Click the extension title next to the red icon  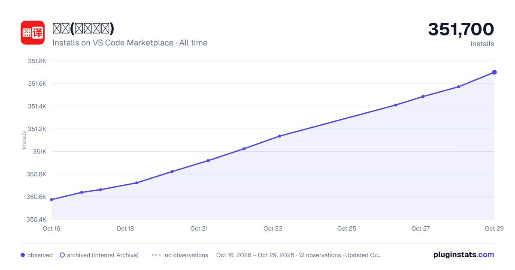click(83, 29)
